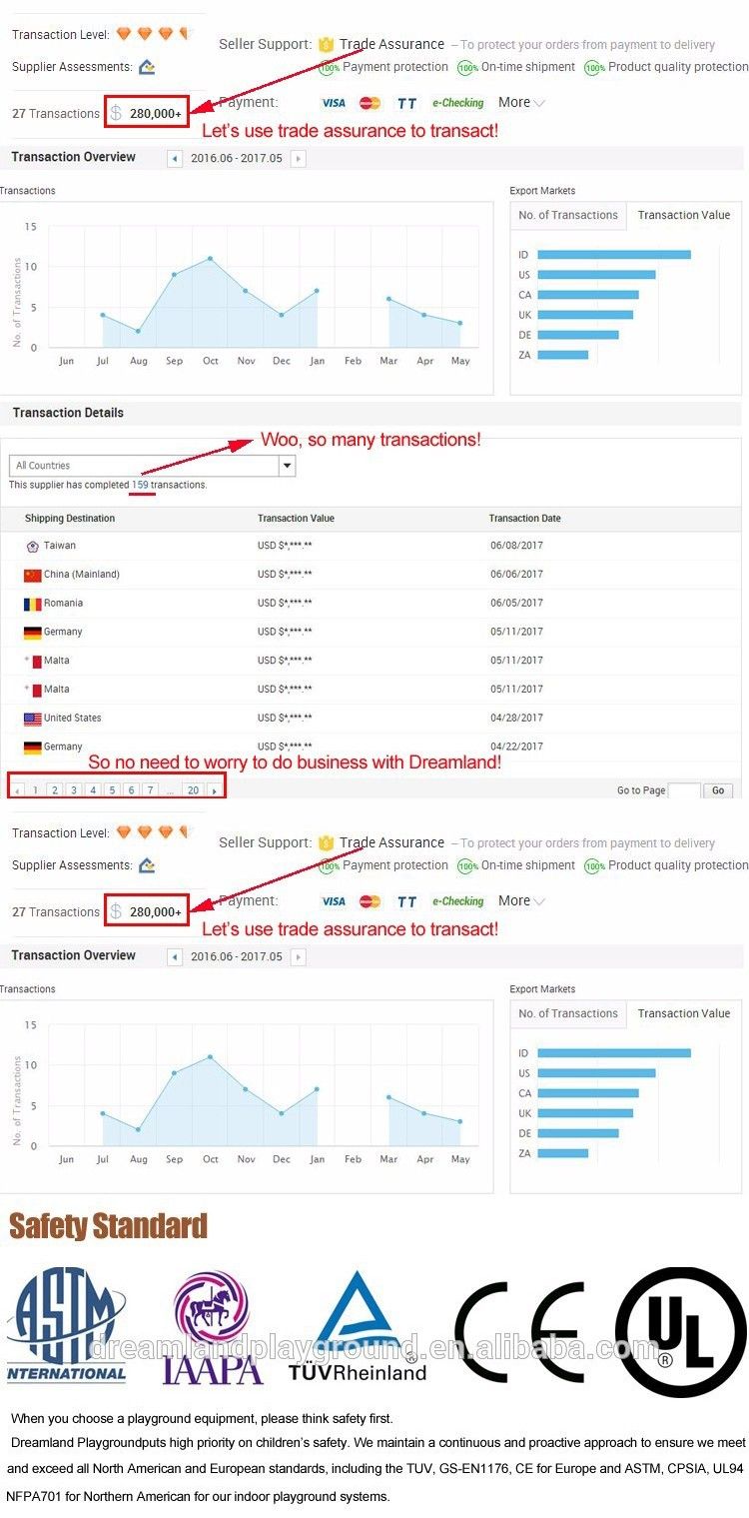This screenshot has height=1518, width=749.
Task: Click the Transaction Value column header
Action: coord(296,519)
